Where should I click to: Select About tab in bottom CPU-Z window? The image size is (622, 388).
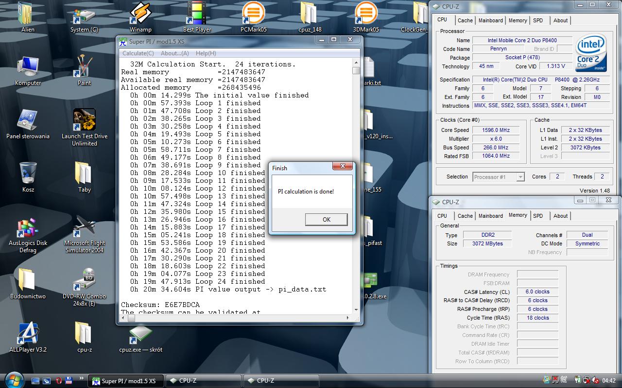tap(560, 216)
